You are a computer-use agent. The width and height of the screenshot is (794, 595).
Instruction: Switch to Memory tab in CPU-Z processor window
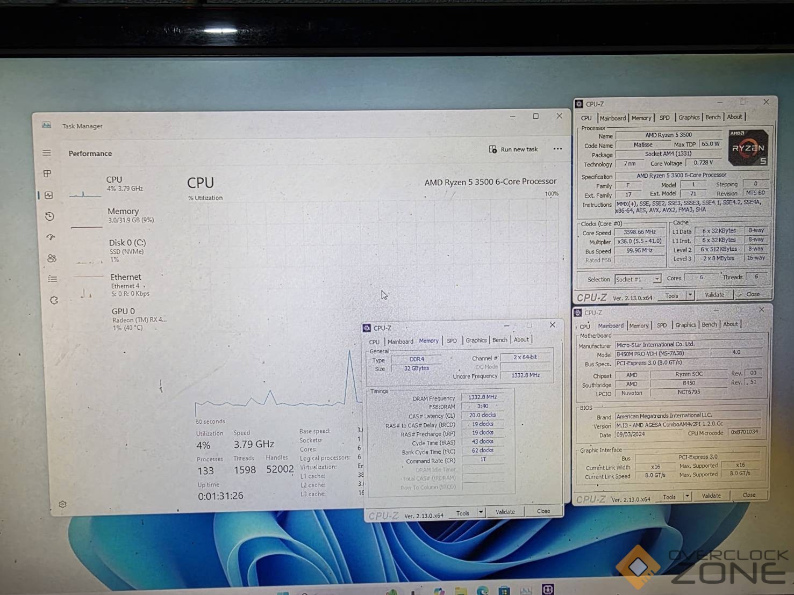[x=641, y=118]
